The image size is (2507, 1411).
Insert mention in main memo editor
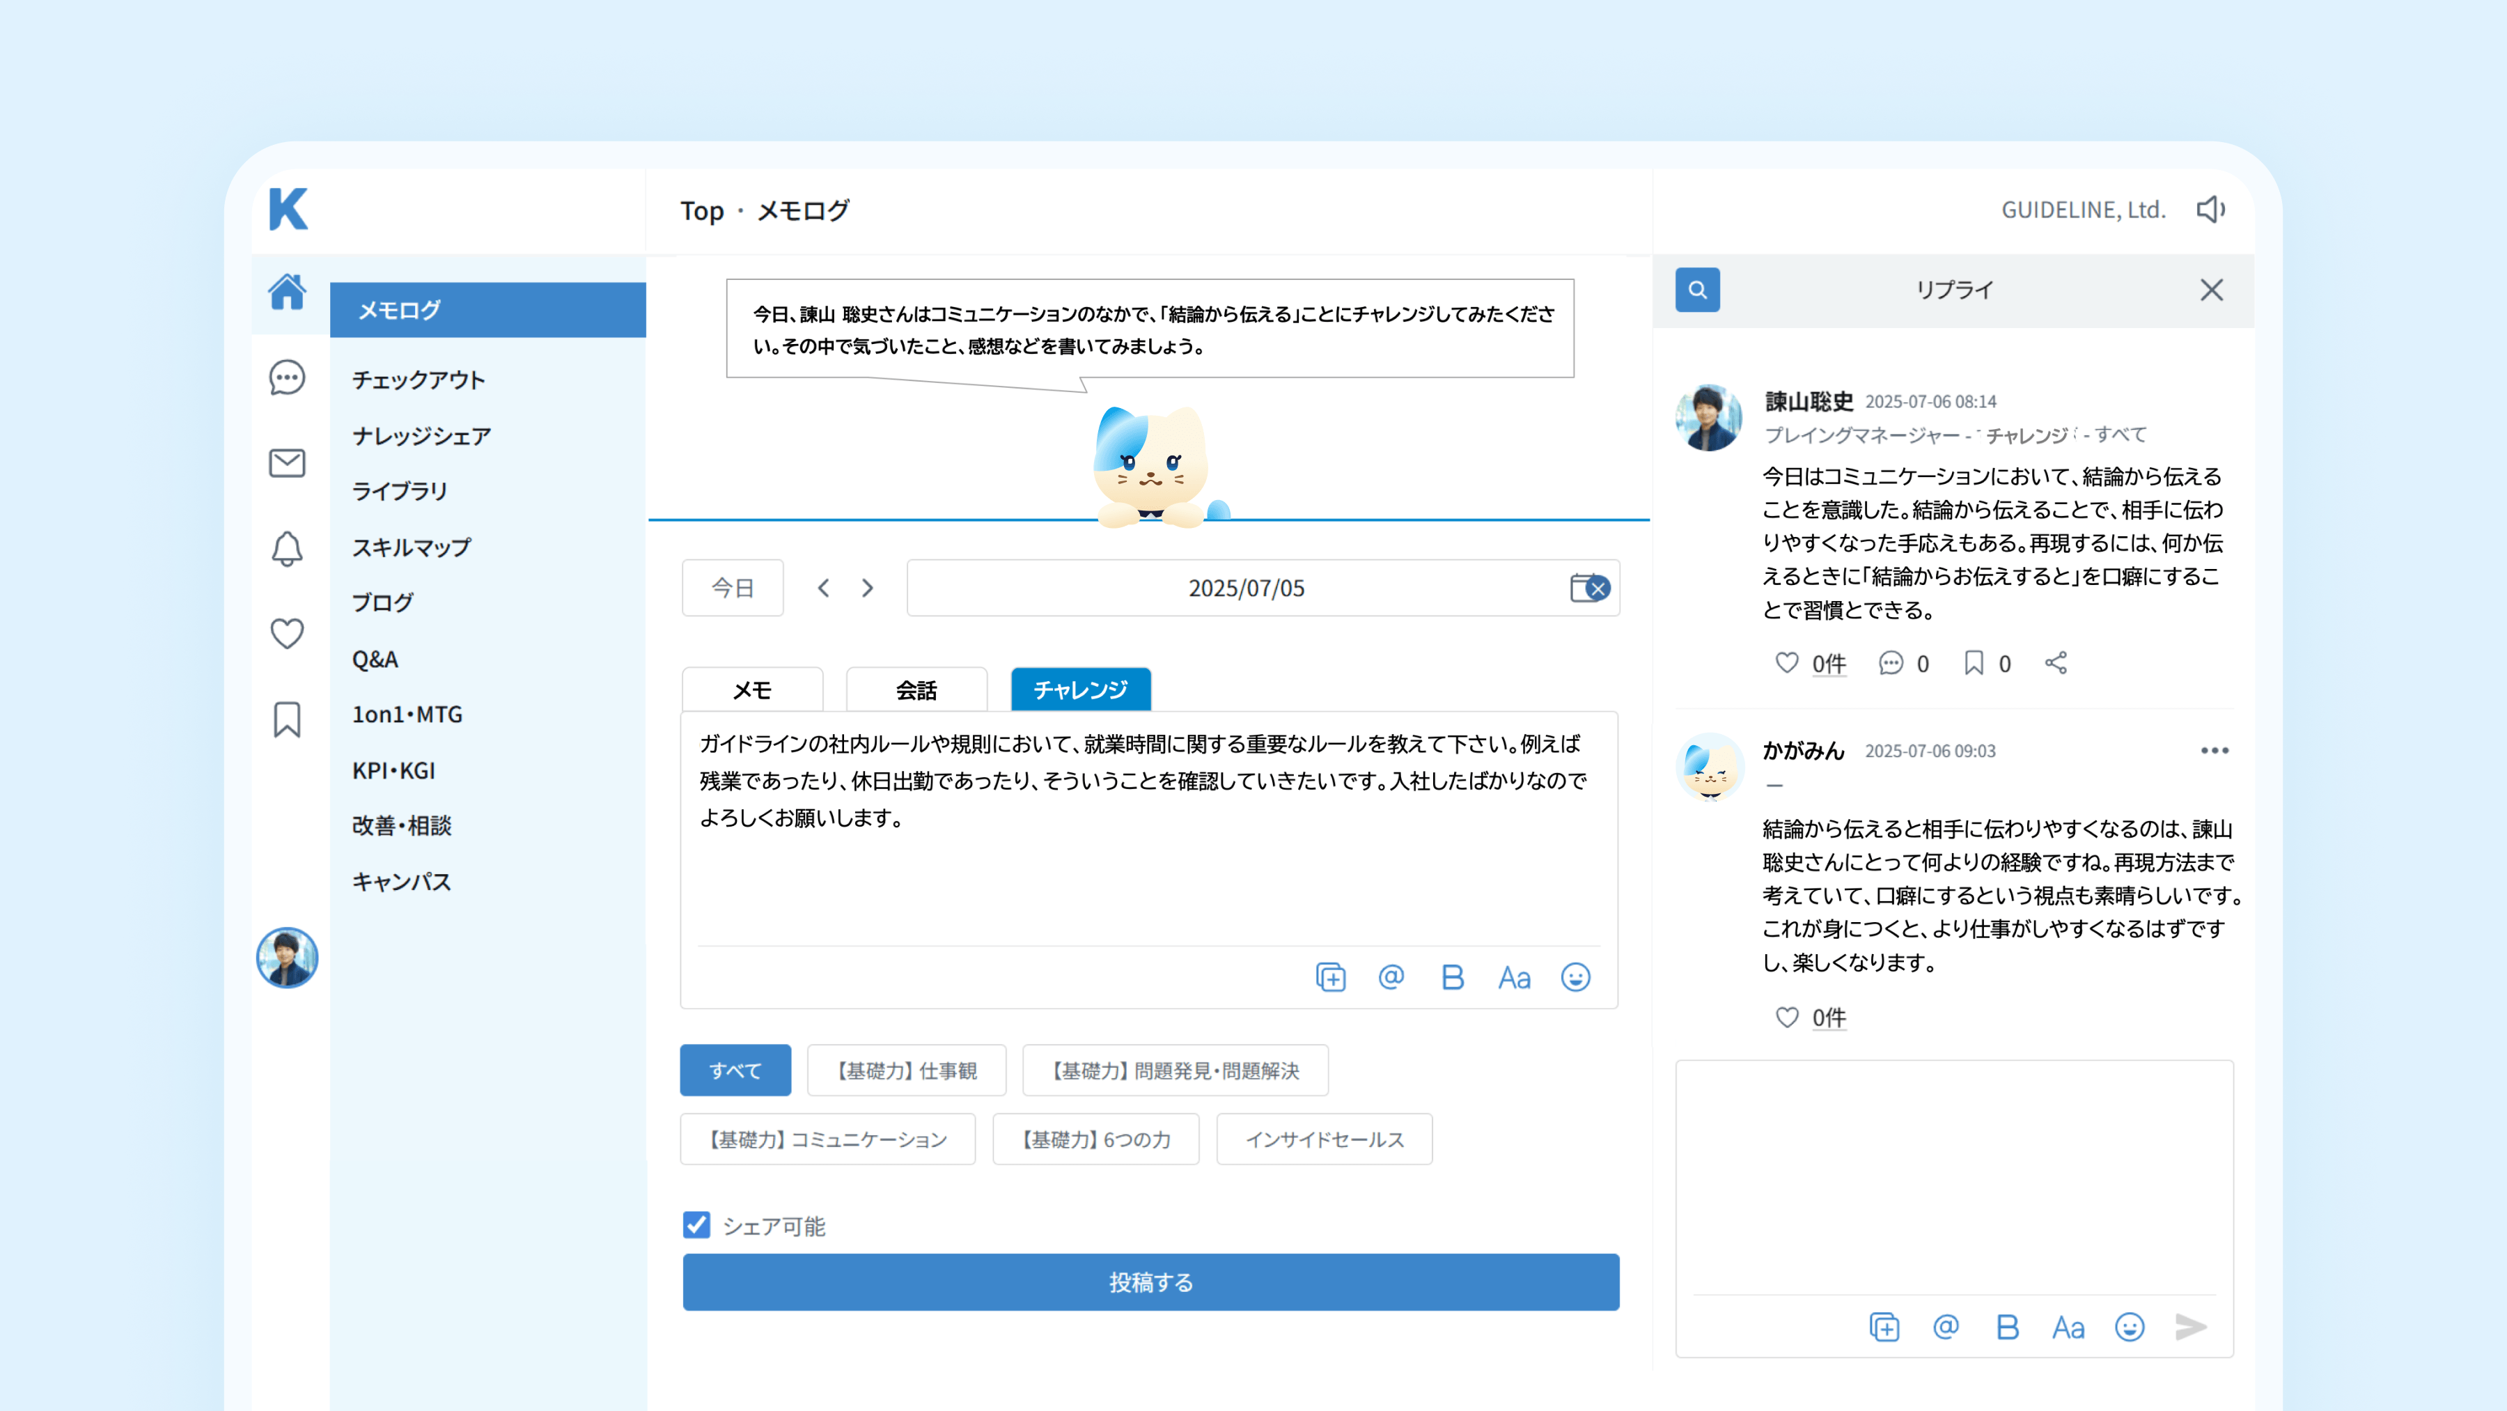[1391, 977]
